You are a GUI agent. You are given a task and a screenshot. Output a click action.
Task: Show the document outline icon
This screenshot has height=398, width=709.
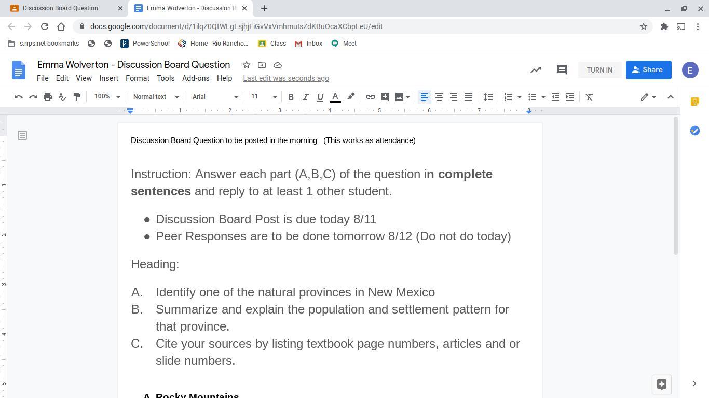click(x=22, y=135)
